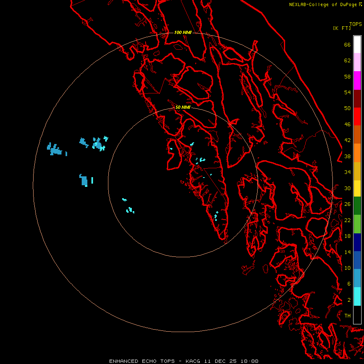Click the 'TOPS' legend title

pos(356,24)
